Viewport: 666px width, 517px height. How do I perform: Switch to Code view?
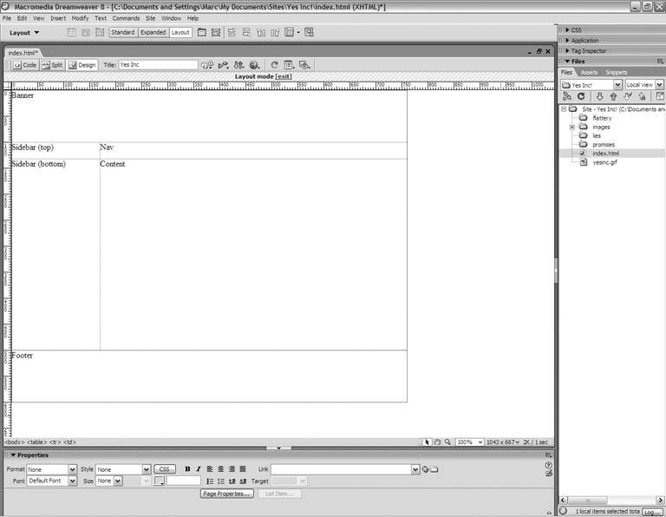24,65
